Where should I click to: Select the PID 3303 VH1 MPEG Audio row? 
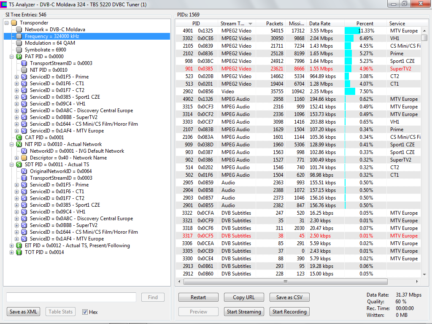(x=298, y=122)
